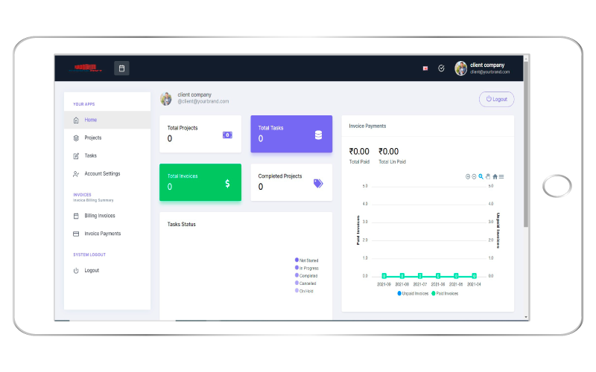Go to Account Settings in the sidebar

(x=101, y=174)
